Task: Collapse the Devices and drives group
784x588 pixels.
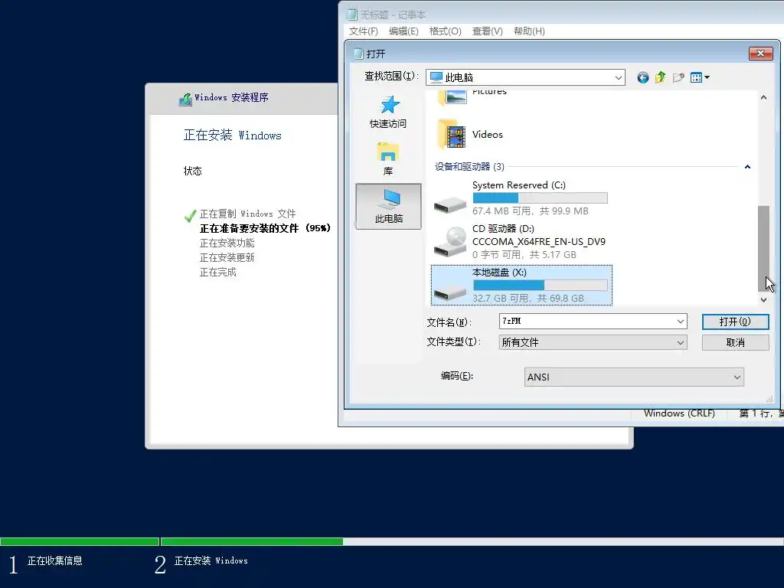Action: pyautogui.click(x=747, y=166)
